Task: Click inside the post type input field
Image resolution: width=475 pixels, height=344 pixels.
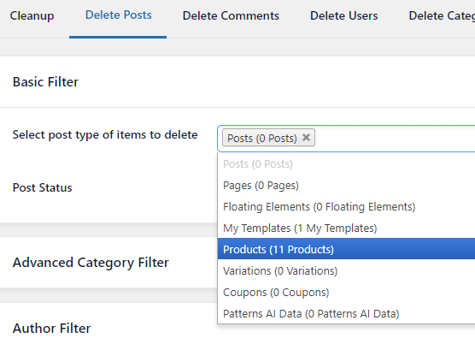Action: (x=394, y=139)
